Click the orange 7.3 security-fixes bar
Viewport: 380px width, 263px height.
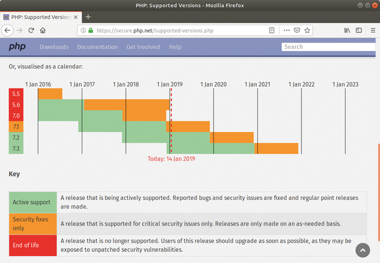pyautogui.click(x=276, y=149)
